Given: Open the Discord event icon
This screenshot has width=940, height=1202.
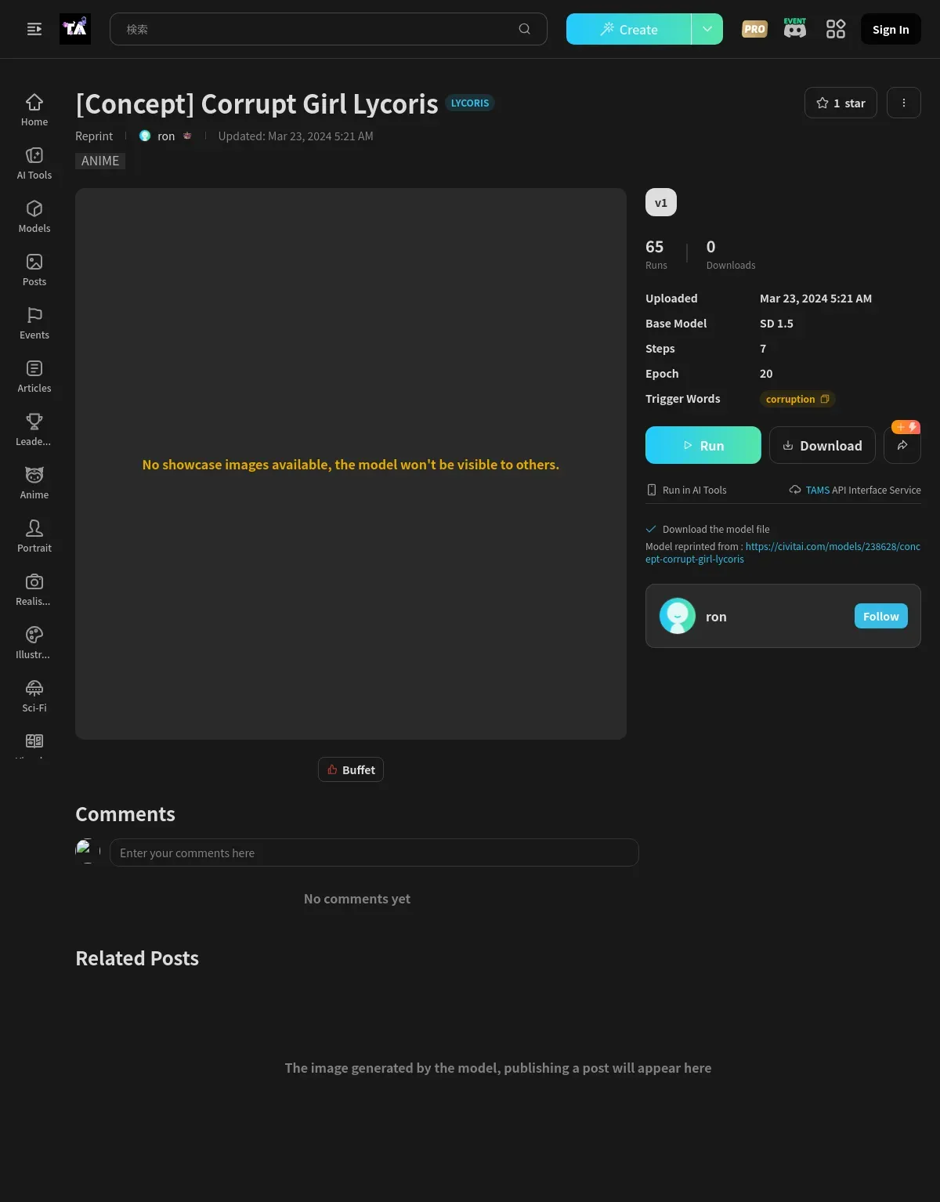Looking at the screenshot, I should [x=795, y=28].
